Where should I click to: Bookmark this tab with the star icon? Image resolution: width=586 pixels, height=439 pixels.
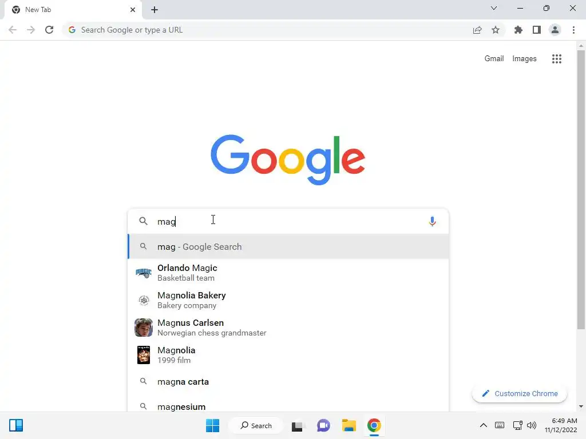tap(496, 30)
